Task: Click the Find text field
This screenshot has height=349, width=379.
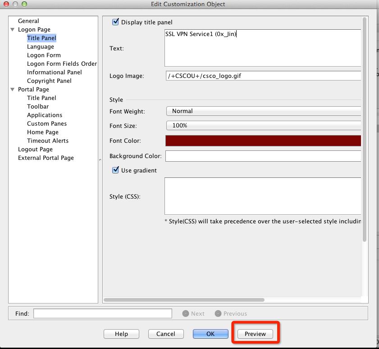Action: tap(103, 313)
